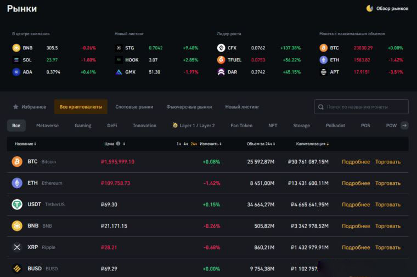Click the Ethereum logo in the table row
Image resolution: width=417 pixels, height=277 pixels.
tap(17, 183)
